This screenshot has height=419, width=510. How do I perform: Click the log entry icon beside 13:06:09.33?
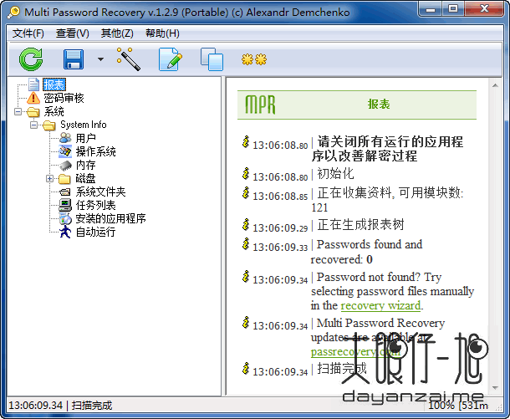(246, 244)
